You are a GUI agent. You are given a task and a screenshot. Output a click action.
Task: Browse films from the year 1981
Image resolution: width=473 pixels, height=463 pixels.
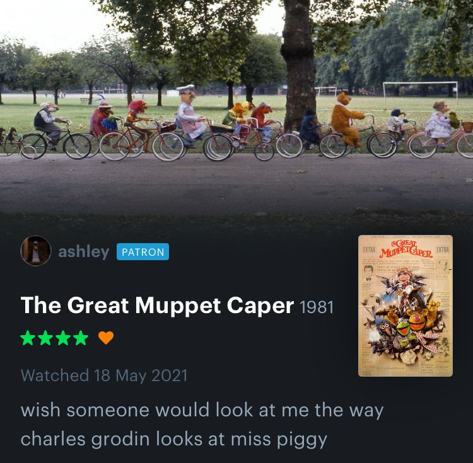coord(317,307)
